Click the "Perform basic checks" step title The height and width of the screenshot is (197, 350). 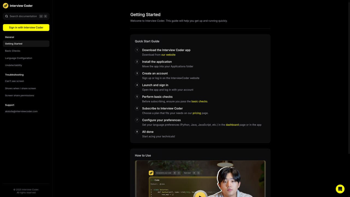coord(157,97)
